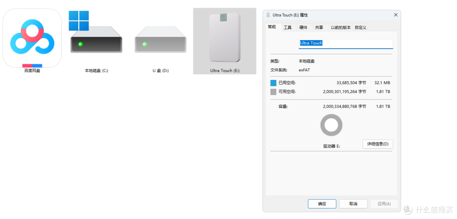This screenshot has width=457, height=219.
Task: Click the 32.1 MB used size text
Action: tap(382, 83)
